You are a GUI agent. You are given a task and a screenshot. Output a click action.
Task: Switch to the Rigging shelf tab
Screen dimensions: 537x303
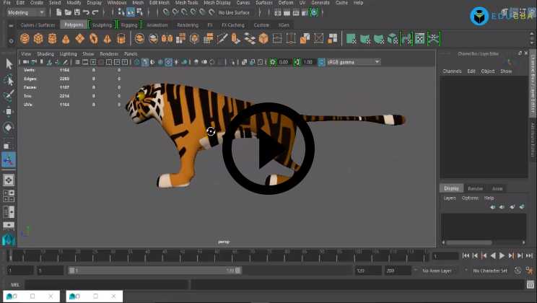pos(128,25)
